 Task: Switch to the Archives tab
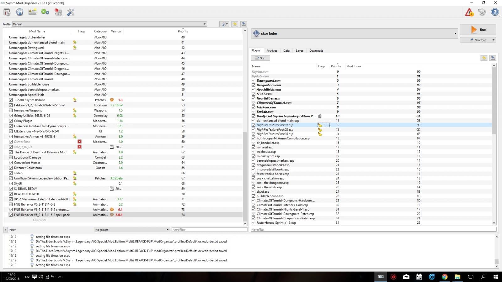click(272, 51)
